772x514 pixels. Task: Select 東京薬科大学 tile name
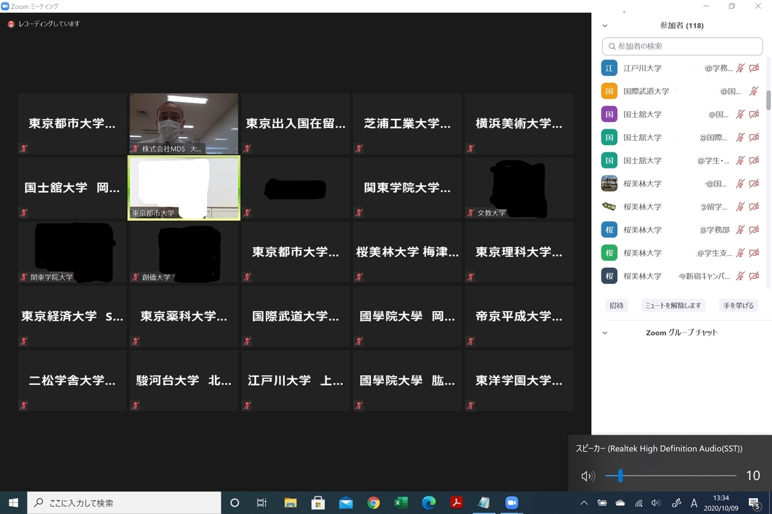click(184, 317)
